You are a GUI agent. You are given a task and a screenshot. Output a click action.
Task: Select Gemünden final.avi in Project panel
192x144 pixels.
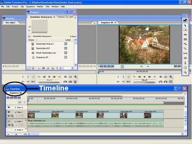coord(45,44)
